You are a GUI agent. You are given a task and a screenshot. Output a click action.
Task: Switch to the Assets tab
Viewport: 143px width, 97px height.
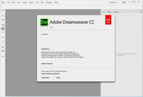tap(109, 12)
